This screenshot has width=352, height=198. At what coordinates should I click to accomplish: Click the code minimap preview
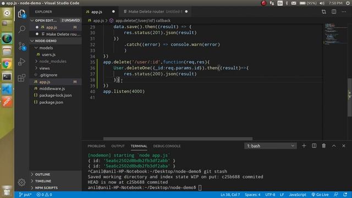[335, 34]
